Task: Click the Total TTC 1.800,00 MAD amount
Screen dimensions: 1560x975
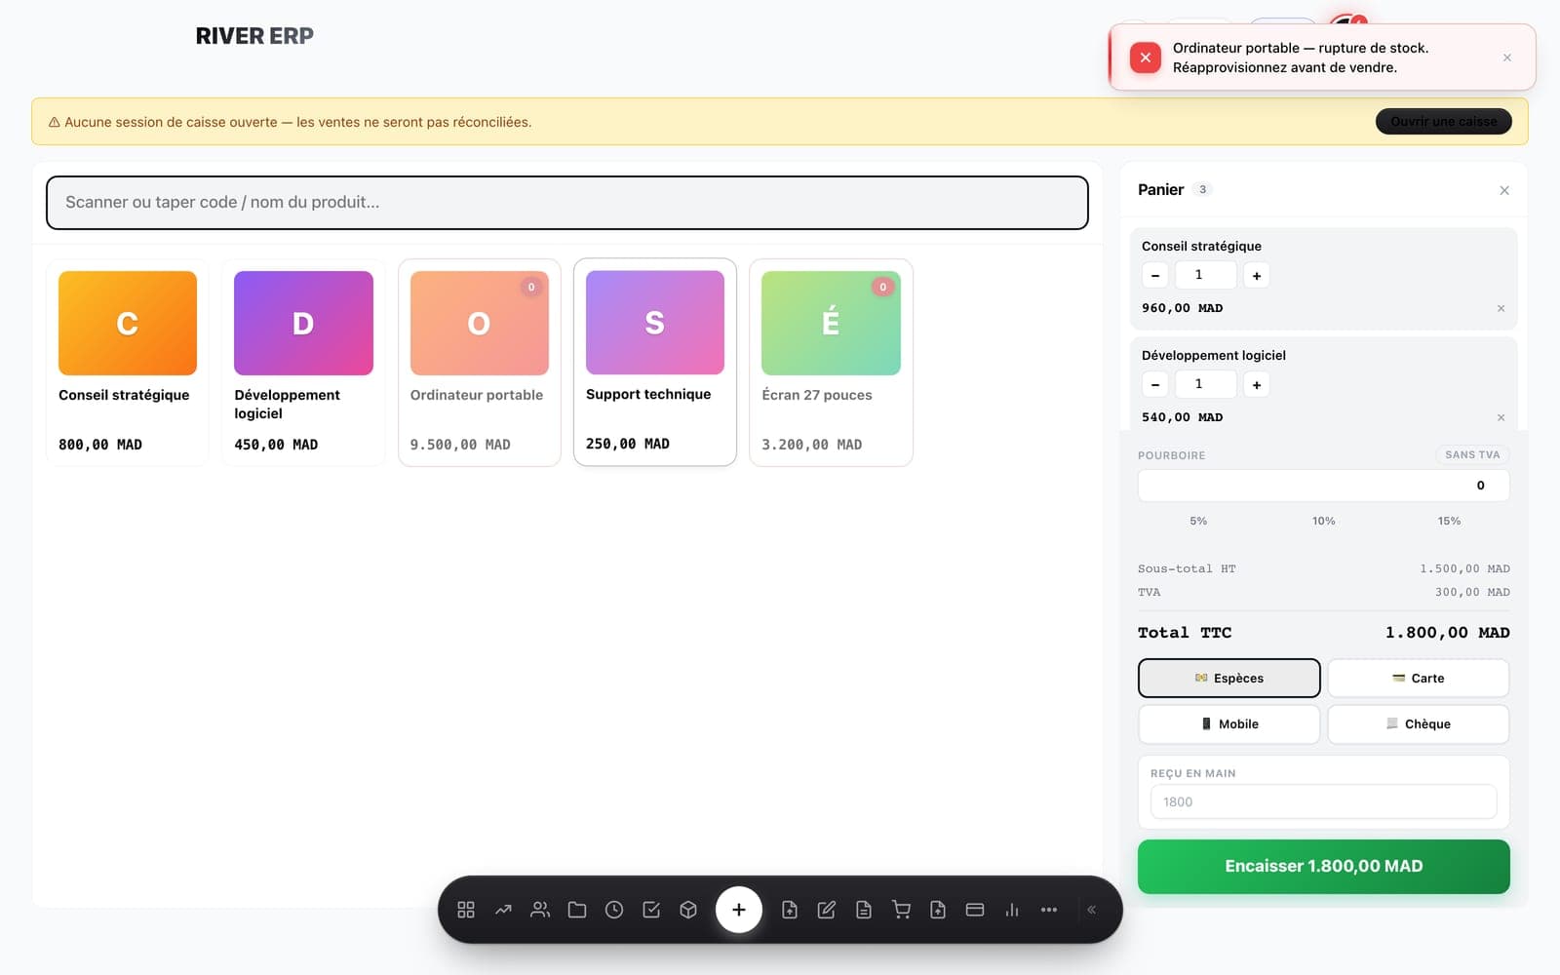Action: coord(1447,633)
